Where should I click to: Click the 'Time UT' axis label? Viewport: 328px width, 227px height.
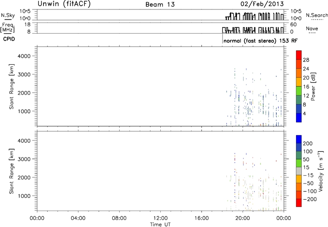tap(160, 225)
